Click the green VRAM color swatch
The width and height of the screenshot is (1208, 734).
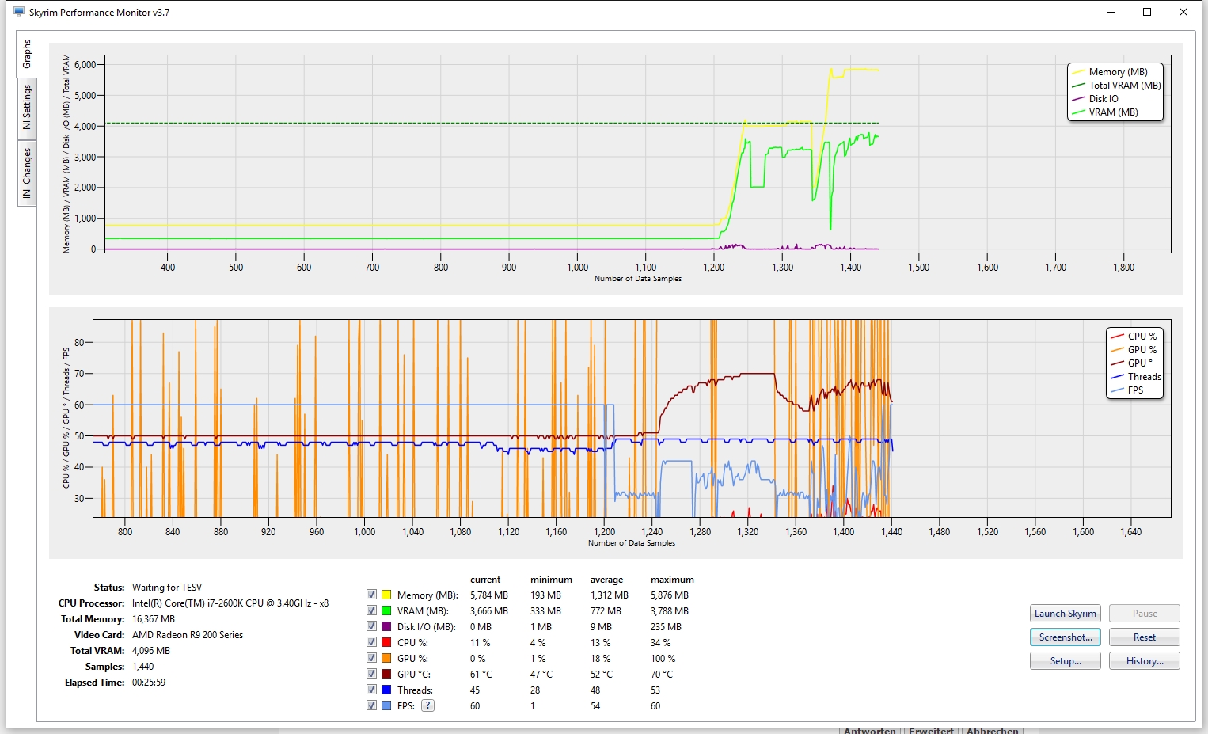(386, 610)
